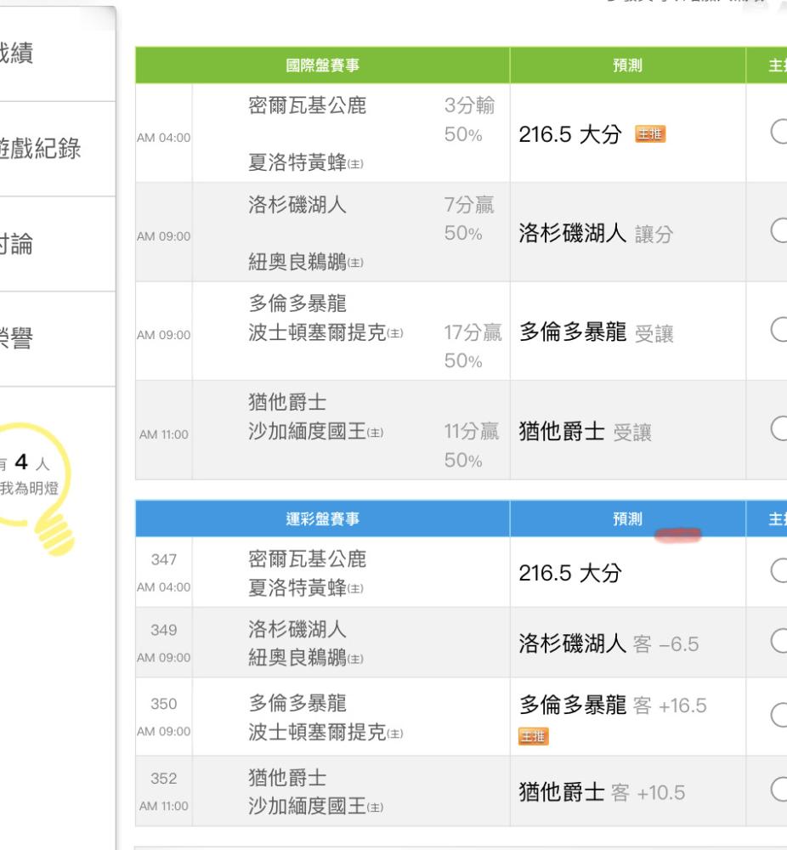Click prediction 多倫多暴龍 受讓
The width and height of the screenshot is (787, 850).
pos(597,332)
